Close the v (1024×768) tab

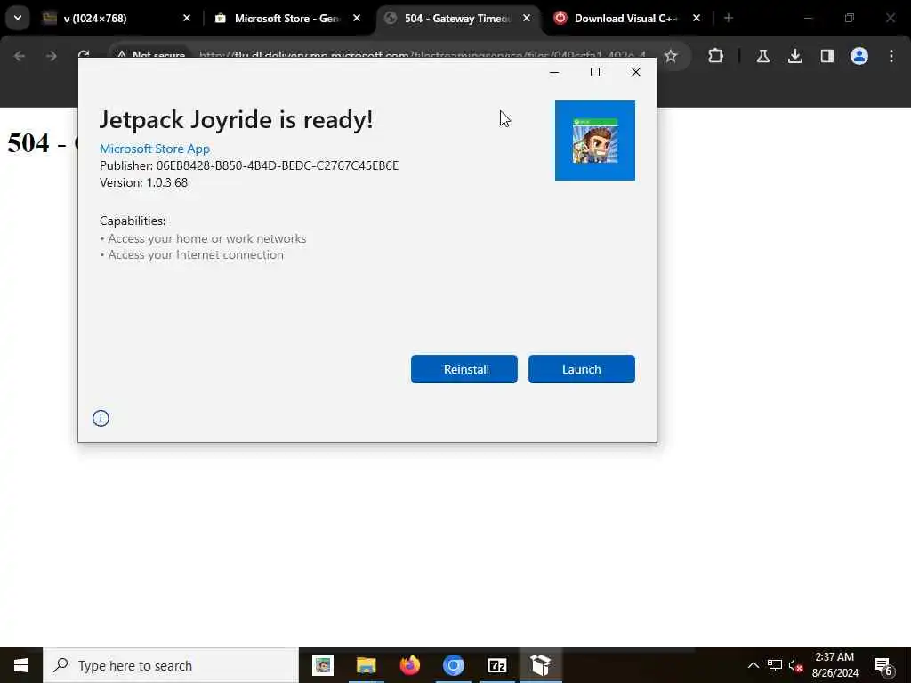click(x=187, y=19)
